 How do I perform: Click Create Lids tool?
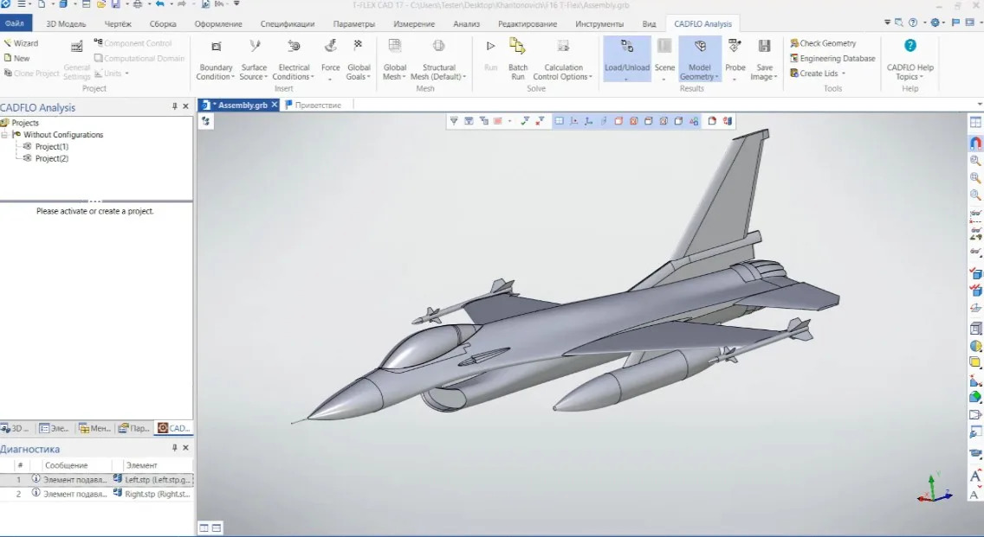point(817,74)
